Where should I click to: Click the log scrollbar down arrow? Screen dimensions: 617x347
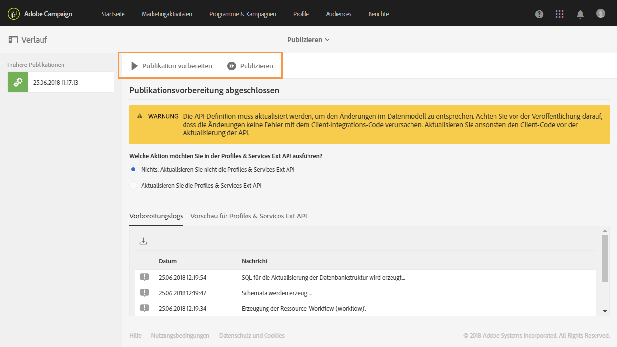[605, 311]
